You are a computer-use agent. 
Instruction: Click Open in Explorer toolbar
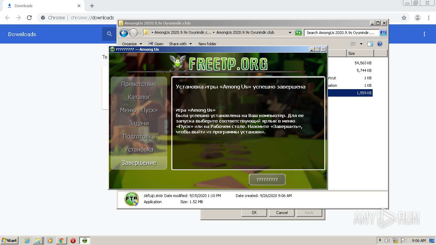click(x=156, y=44)
